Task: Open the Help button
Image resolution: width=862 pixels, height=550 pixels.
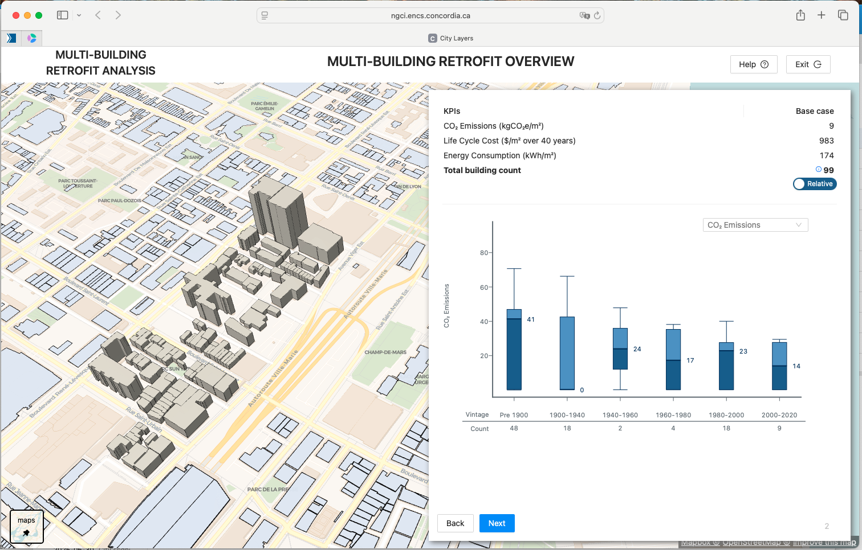Action: (754, 64)
